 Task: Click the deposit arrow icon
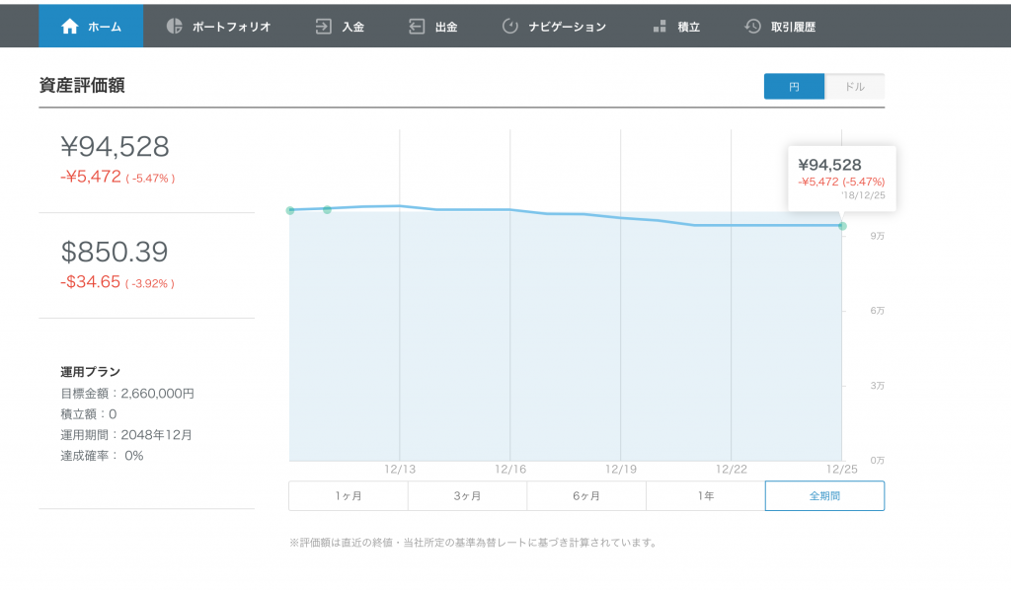(323, 27)
